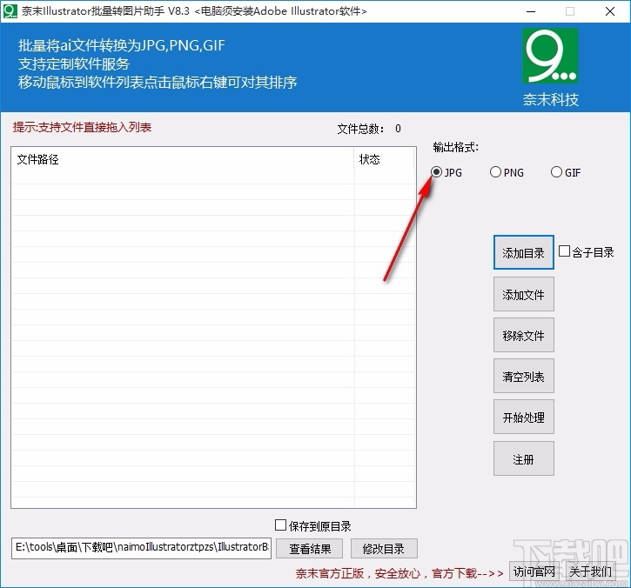Visit the official site via 访问官网

[534, 571]
